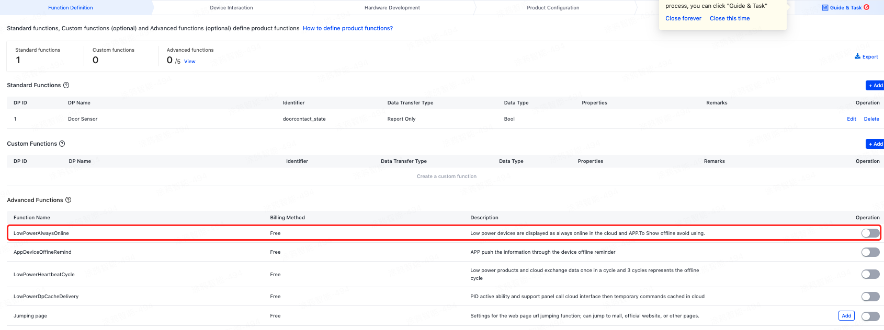Click the Custom Functions help icon
884x330 pixels.
pos(62,144)
